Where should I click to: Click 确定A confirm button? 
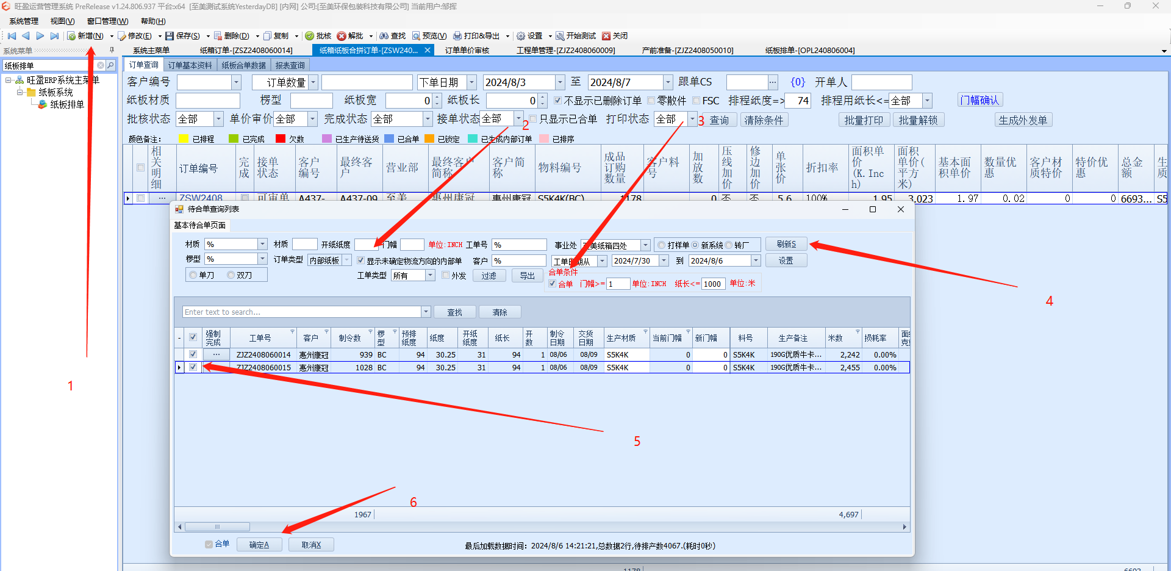click(x=259, y=545)
